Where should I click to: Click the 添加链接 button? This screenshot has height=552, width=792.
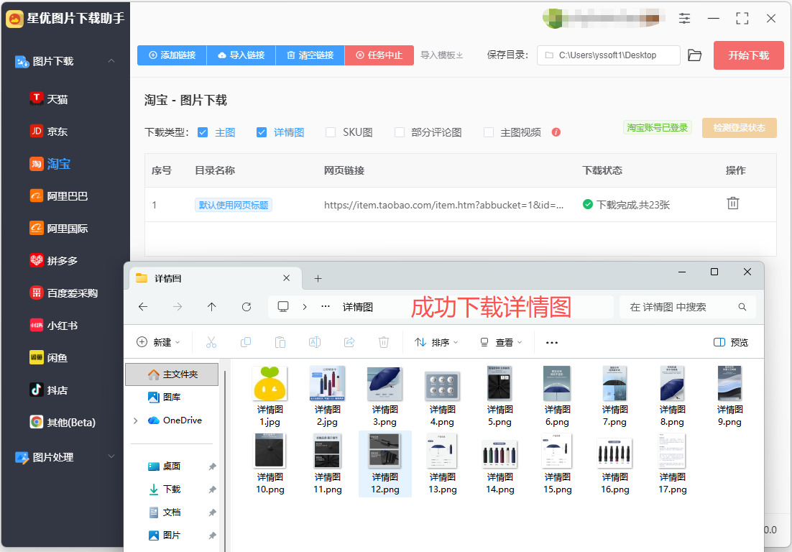[172, 55]
